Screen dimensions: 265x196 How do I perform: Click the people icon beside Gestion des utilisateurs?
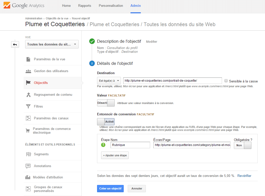(28, 71)
